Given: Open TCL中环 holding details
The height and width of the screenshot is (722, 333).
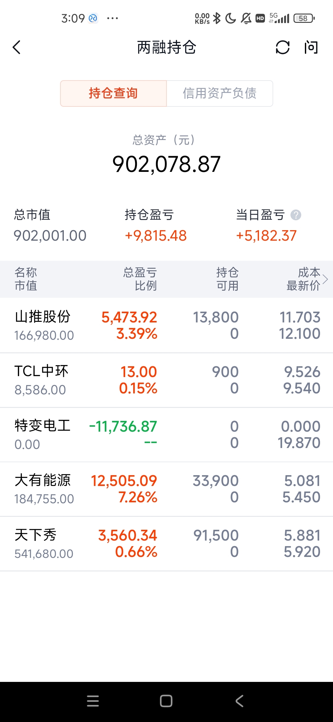Looking at the screenshot, I should [166, 380].
